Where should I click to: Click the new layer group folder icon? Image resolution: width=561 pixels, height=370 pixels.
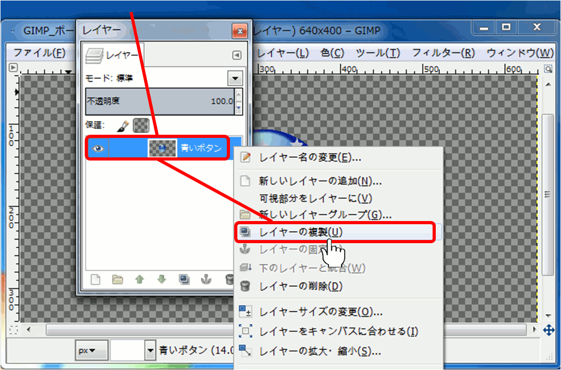point(117,279)
